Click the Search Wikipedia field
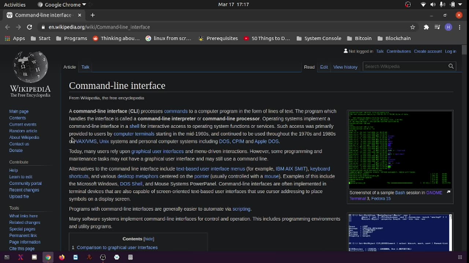Image resolution: width=469 pixels, height=263 pixels. (405, 66)
